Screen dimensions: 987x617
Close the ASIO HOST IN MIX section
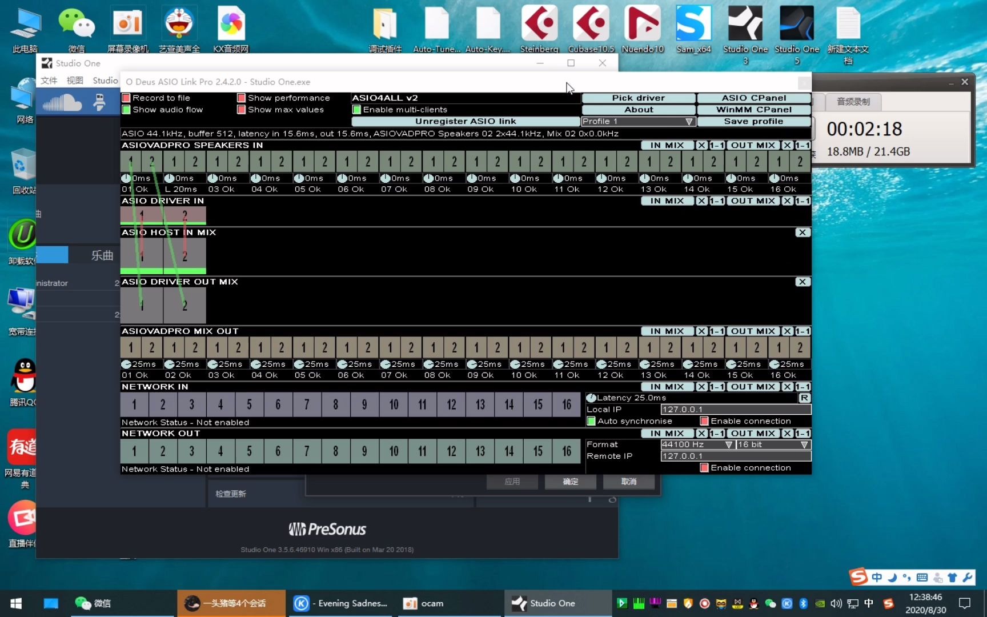point(803,232)
